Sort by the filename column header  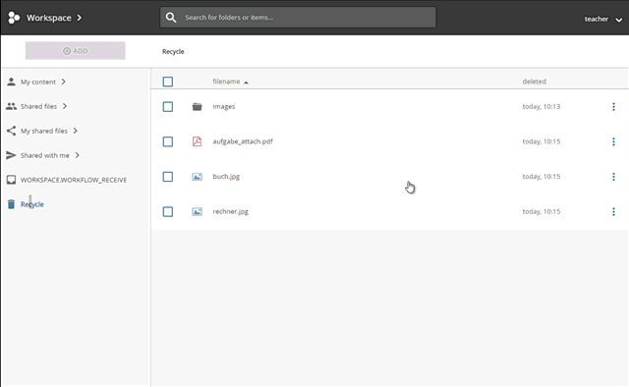pyautogui.click(x=226, y=82)
